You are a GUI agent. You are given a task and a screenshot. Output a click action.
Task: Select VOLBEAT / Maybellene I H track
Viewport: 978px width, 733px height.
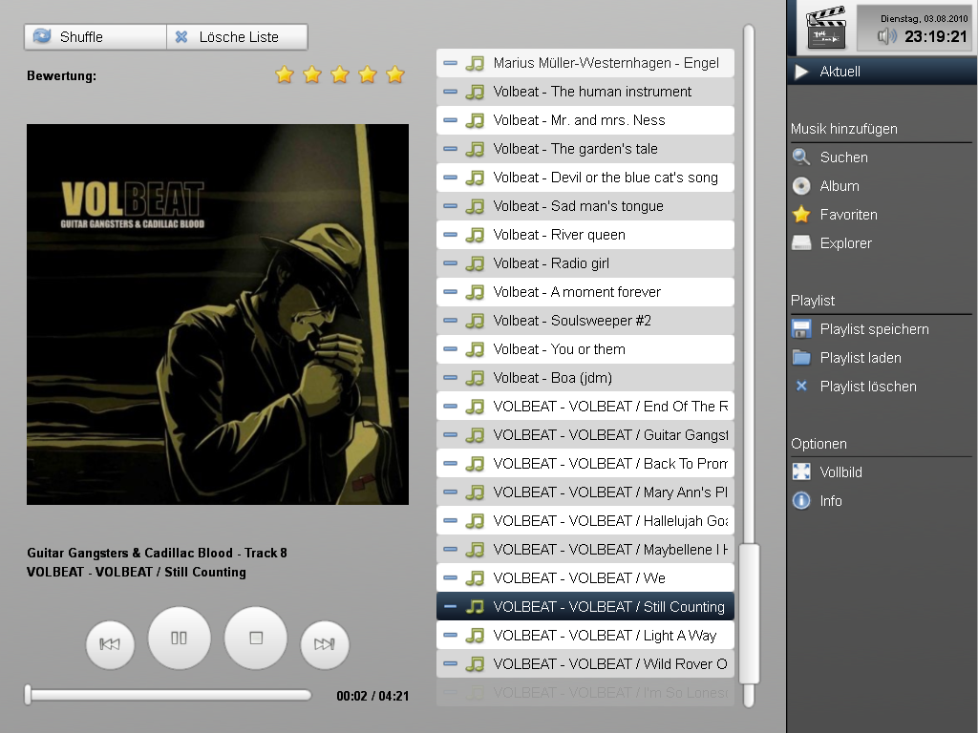pyautogui.click(x=585, y=549)
